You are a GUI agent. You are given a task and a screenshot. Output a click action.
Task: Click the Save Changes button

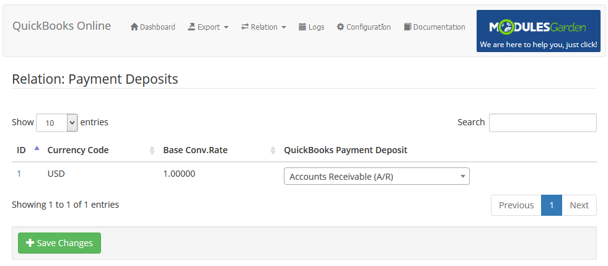[59, 243]
